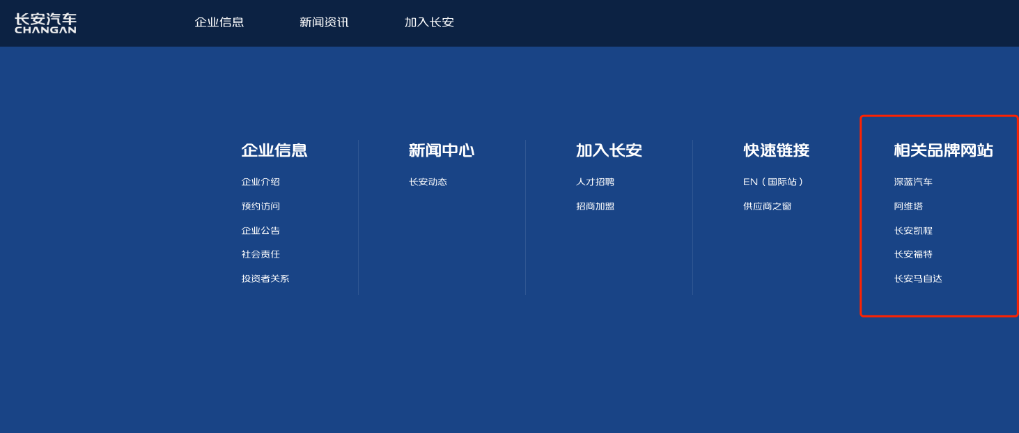Open the 招商加盟 link

595,207
